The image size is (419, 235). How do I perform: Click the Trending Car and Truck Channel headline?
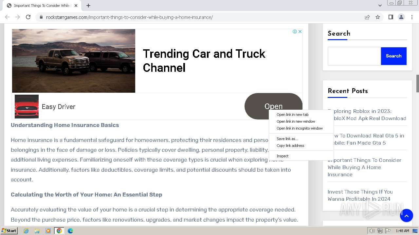click(204, 61)
